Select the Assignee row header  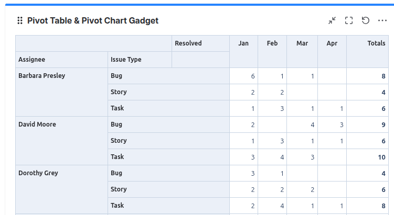click(x=61, y=60)
